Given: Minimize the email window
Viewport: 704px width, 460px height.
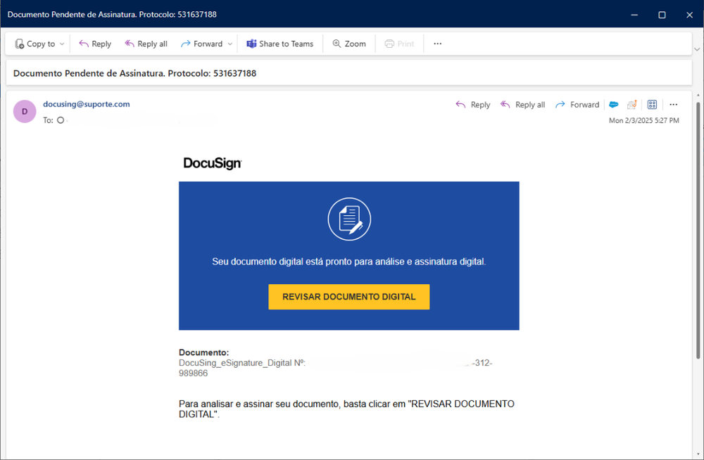Looking at the screenshot, I should [x=634, y=15].
